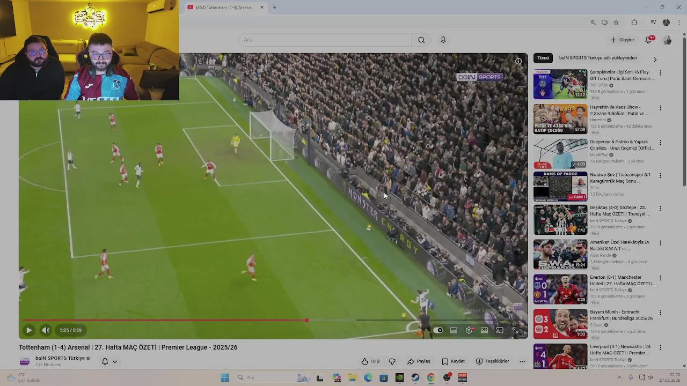Open Chrome's page zoom magnifier icon
The width and height of the screenshot is (687, 386).
point(593,23)
